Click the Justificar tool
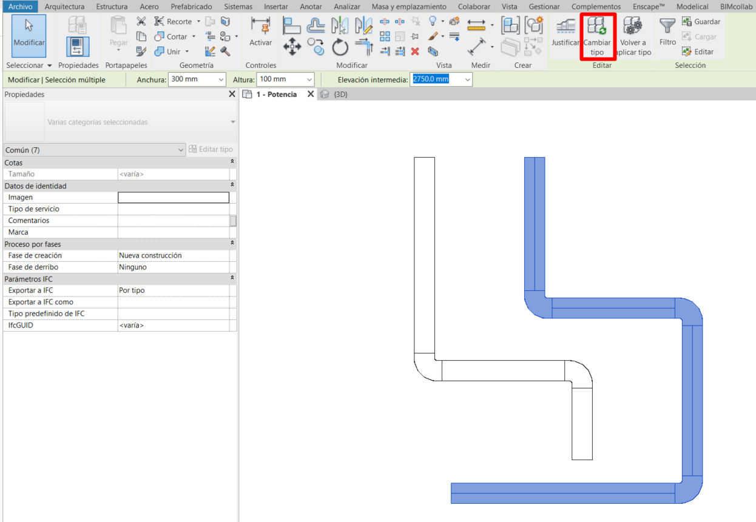The image size is (756, 522). click(565, 33)
